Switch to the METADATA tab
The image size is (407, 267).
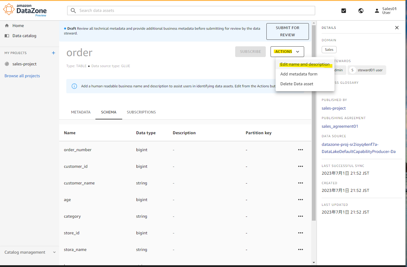click(x=81, y=112)
